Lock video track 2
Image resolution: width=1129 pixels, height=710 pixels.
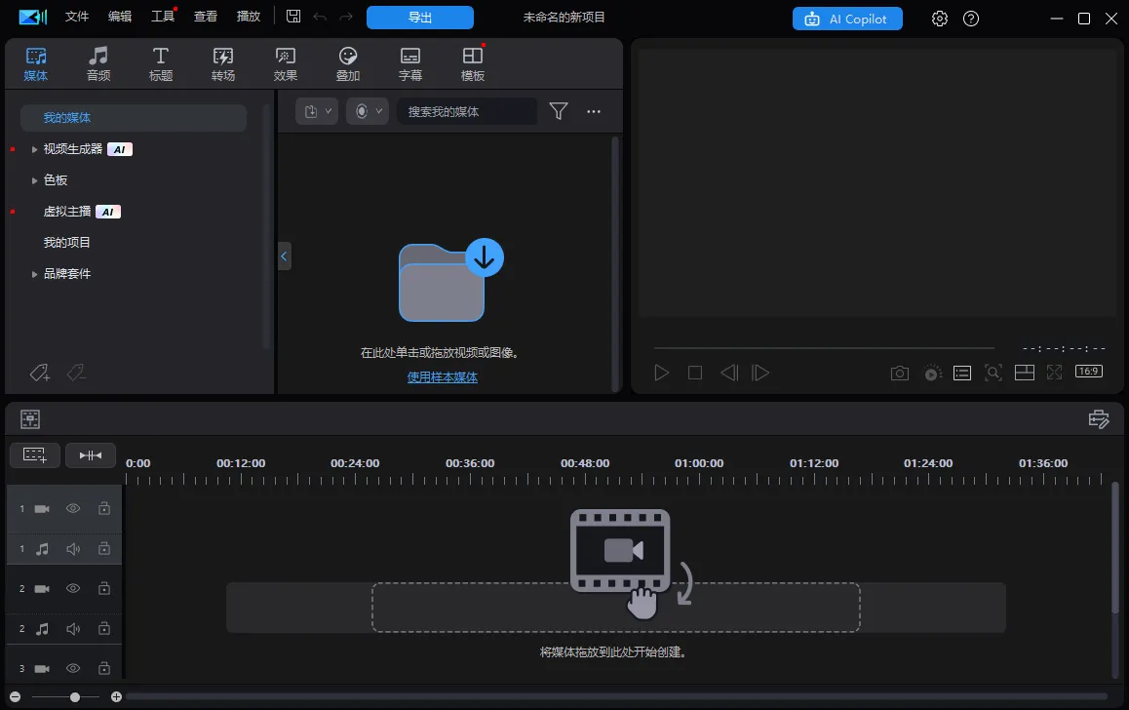pyautogui.click(x=103, y=589)
